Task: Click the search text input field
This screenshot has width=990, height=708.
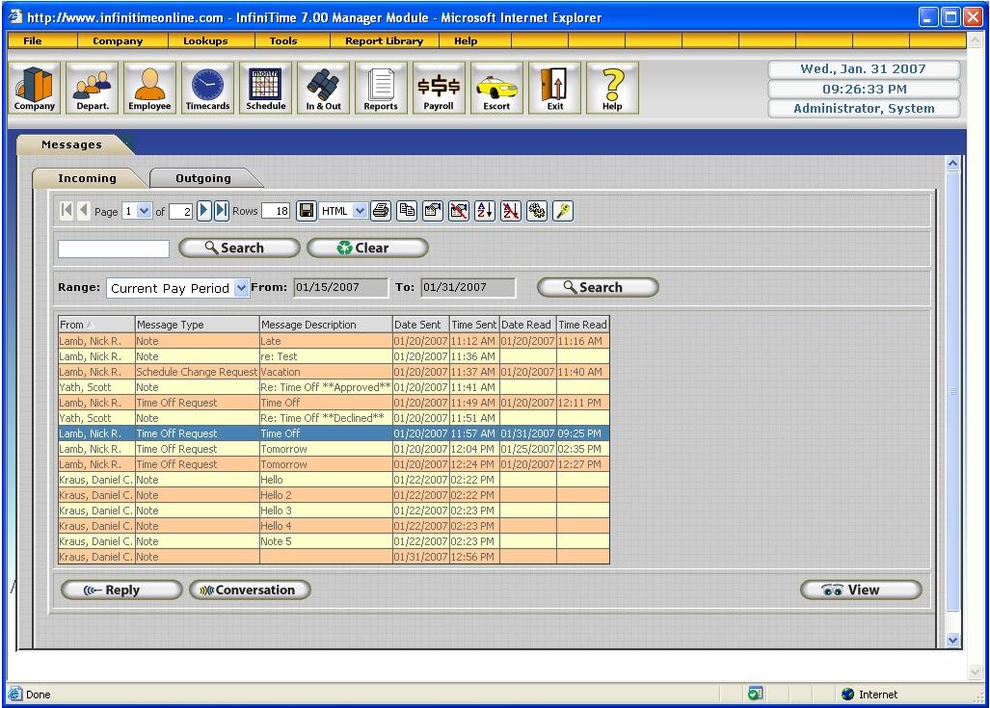Action: tap(114, 249)
